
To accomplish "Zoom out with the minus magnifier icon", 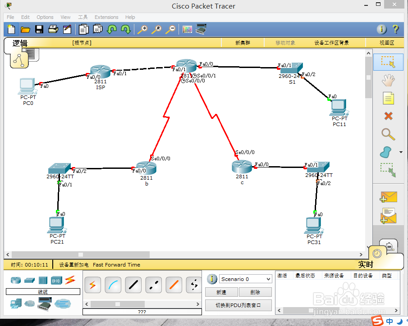I will (171, 29).
